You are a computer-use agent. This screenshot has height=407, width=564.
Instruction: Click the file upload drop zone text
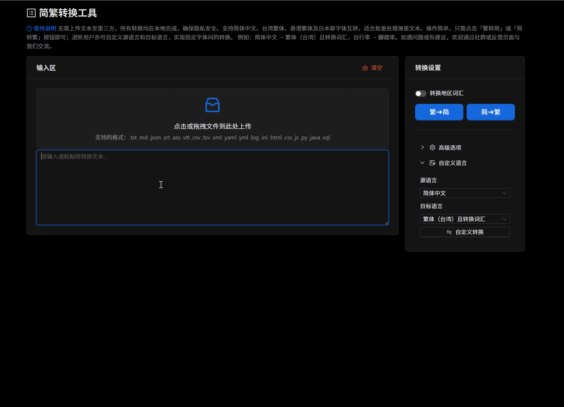click(212, 126)
